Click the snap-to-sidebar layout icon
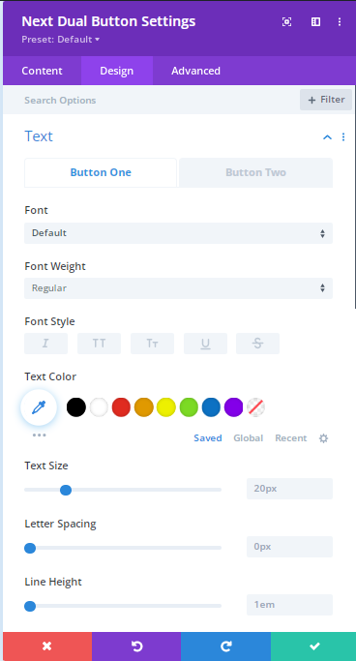The width and height of the screenshot is (356, 661). pos(315,22)
